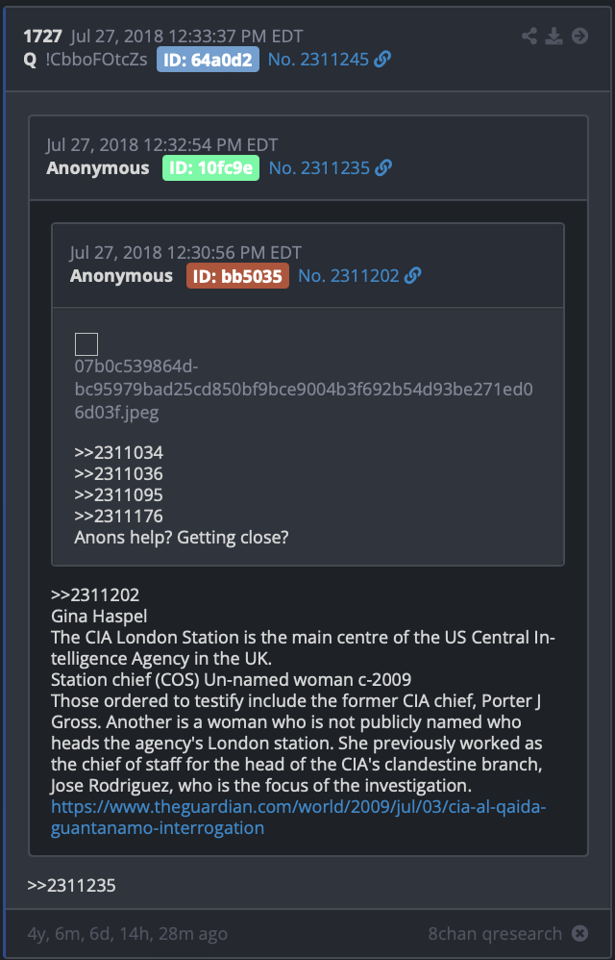Click chain link icon beside No. 2311245
This screenshot has height=960, width=615.
(x=382, y=60)
